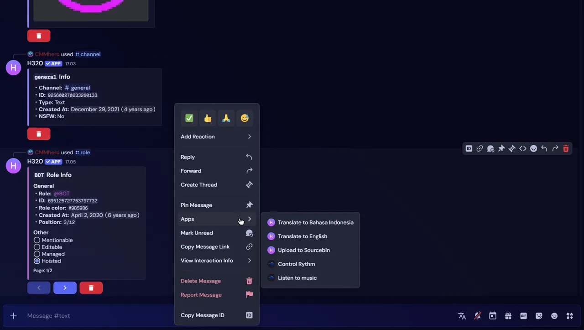
Task: Choose Upload to Sourcebin app command
Action: click(x=310, y=250)
